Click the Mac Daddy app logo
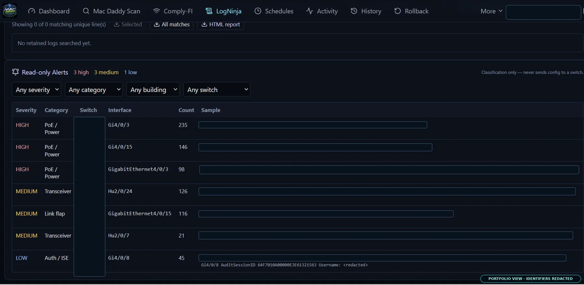Viewport: 584px width, 285px height. pyautogui.click(x=10, y=11)
